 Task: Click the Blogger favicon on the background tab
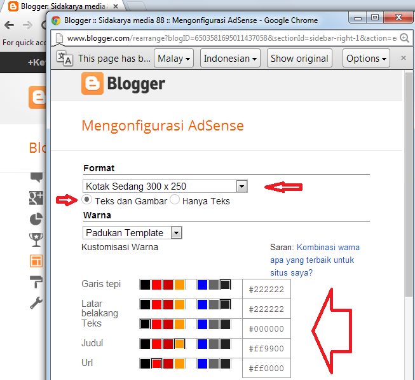[x=13, y=6]
